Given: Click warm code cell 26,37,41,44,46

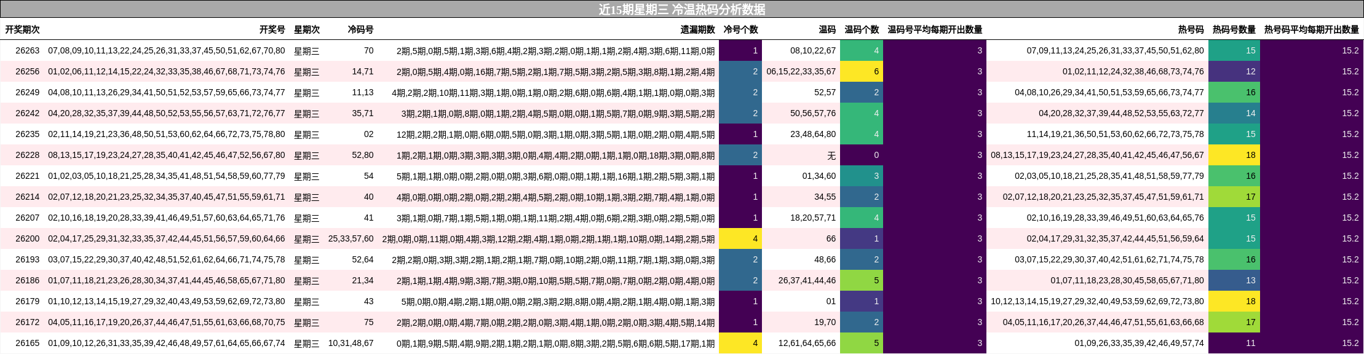Looking at the screenshot, I should click(807, 280).
